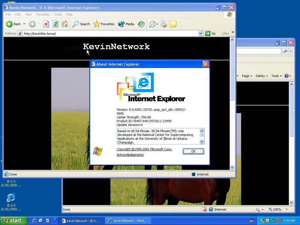Open the Edit menu
300x225 pixels.
[18, 14]
